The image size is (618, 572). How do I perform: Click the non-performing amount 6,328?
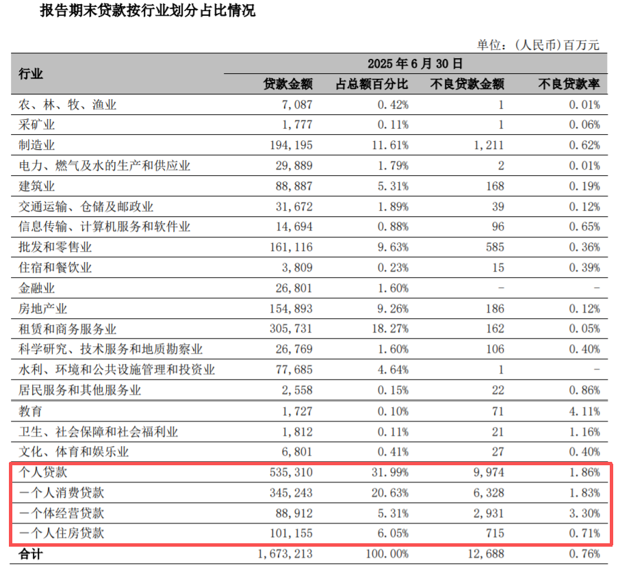489,493
